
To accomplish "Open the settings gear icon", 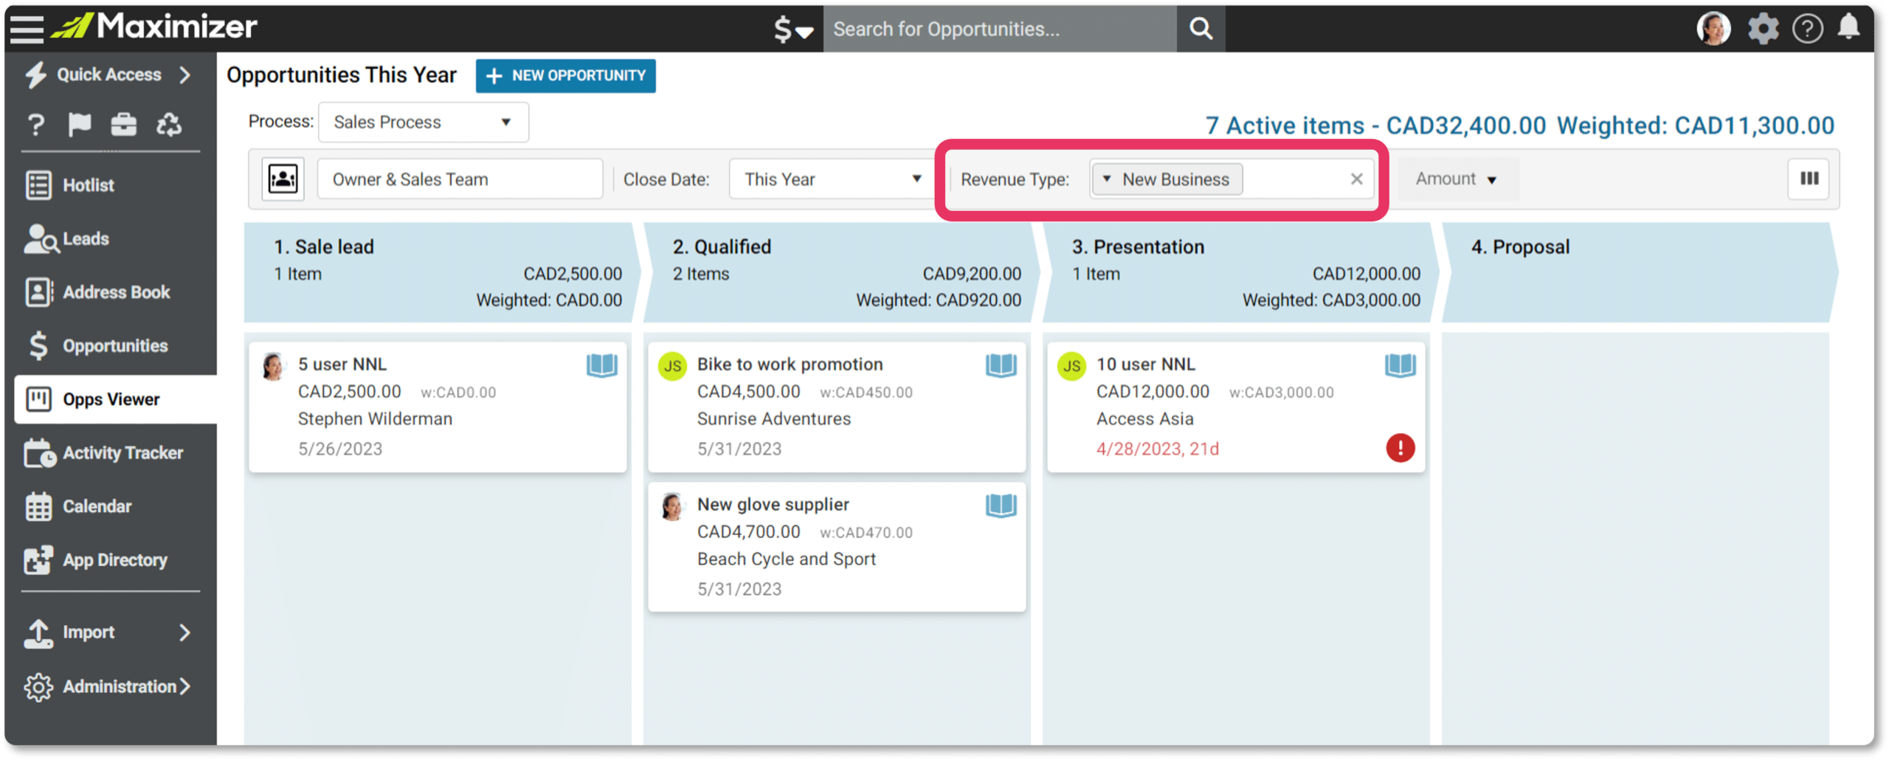I will (1763, 29).
